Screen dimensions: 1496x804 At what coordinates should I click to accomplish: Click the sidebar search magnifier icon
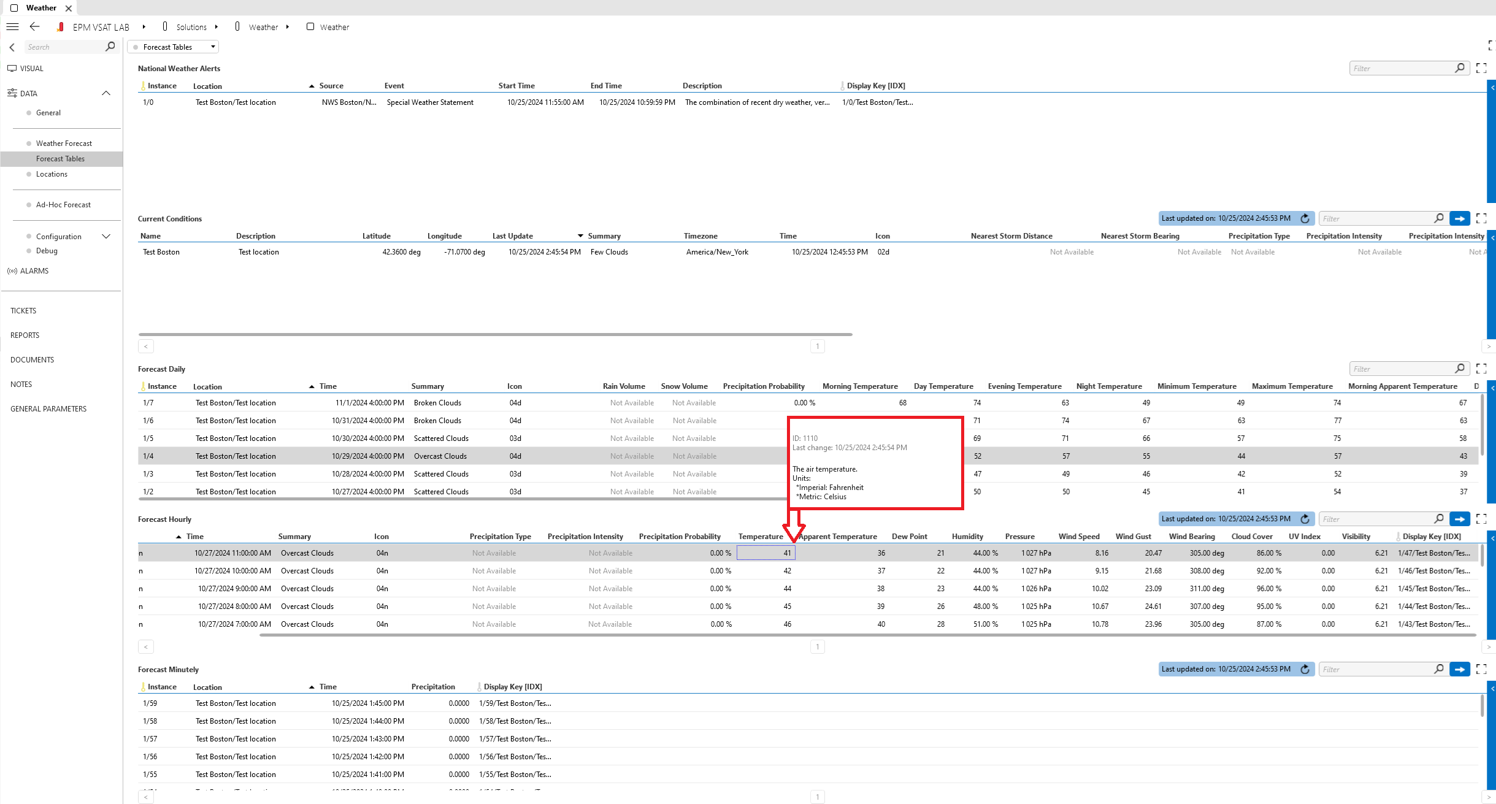click(110, 47)
